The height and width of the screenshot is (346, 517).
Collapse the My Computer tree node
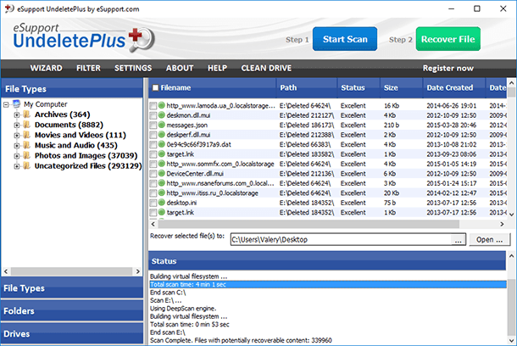click(7, 104)
